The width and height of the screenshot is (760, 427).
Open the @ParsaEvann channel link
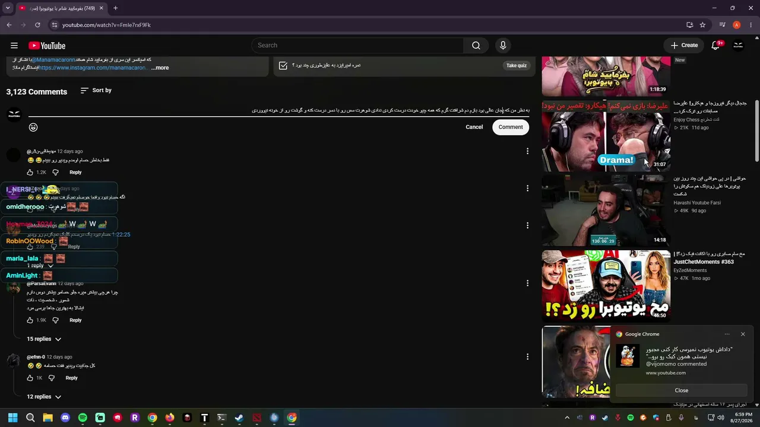(41, 283)
